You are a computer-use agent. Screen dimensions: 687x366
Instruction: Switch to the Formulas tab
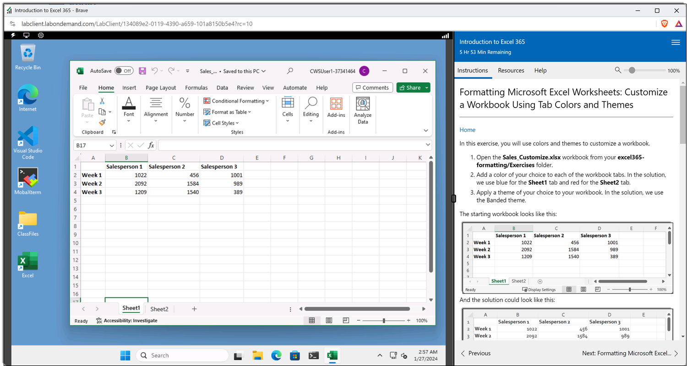(x=196, y=87)
